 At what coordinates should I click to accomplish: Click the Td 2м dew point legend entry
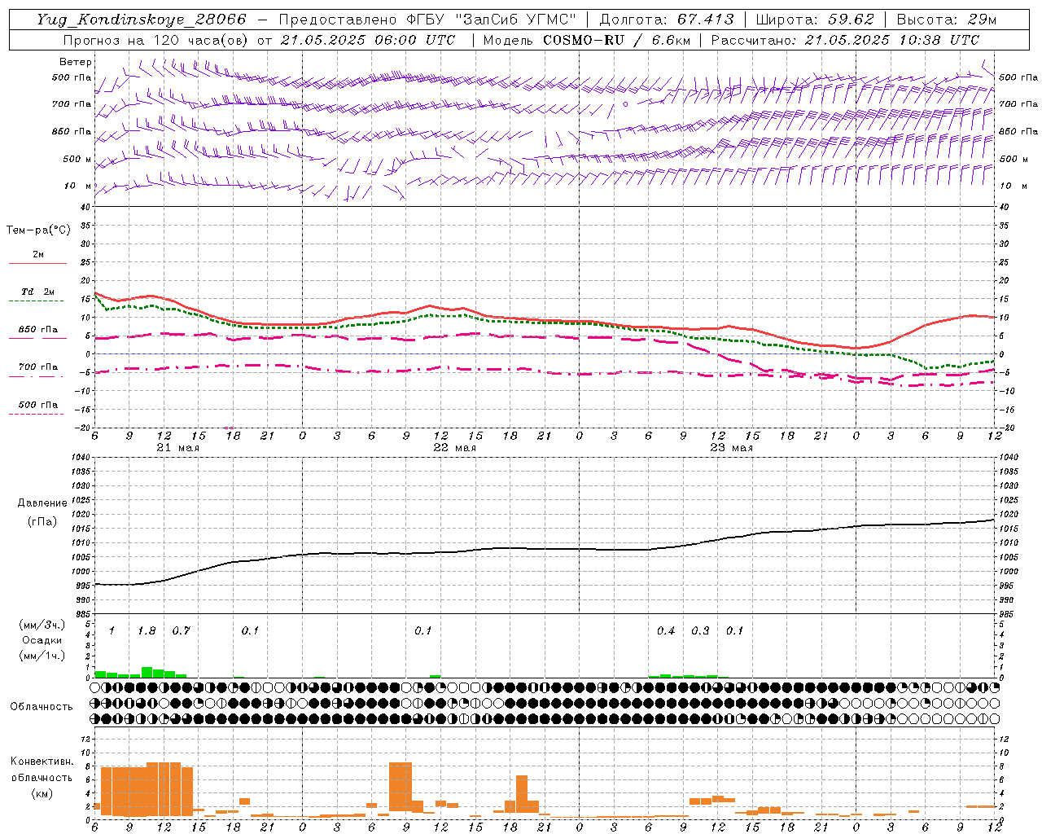click(38, 292)
